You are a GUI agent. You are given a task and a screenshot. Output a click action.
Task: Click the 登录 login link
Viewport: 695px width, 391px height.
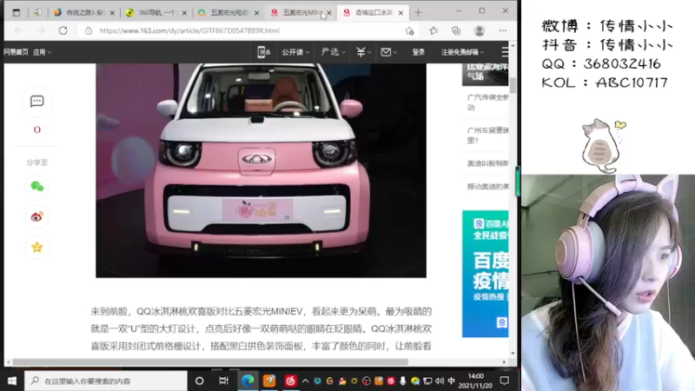(418, 52)
